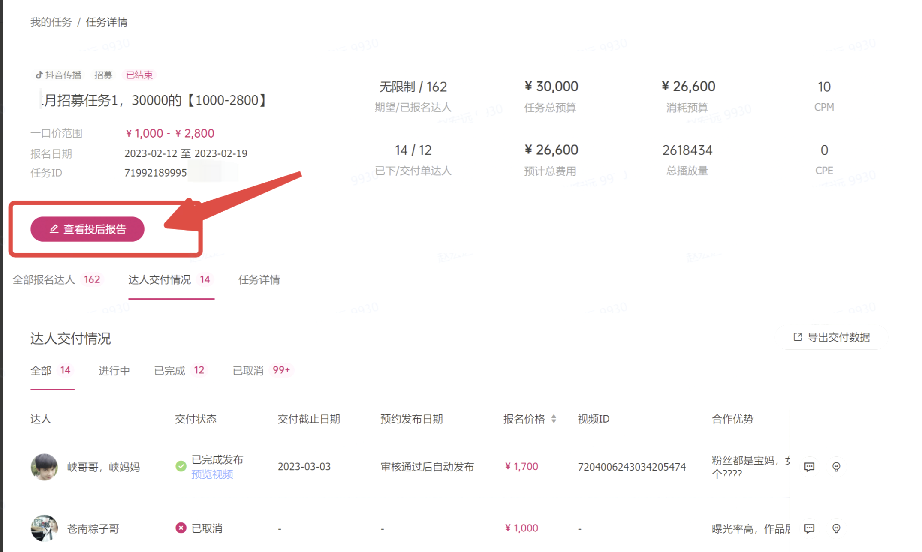This screenshot has height=552, width=922.
Task: Click 苍南粽子哥 avatar thumbnail
Action: (x=44, y=528)
